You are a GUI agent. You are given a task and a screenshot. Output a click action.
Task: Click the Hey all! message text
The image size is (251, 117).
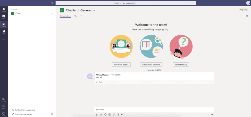(99, 77)
